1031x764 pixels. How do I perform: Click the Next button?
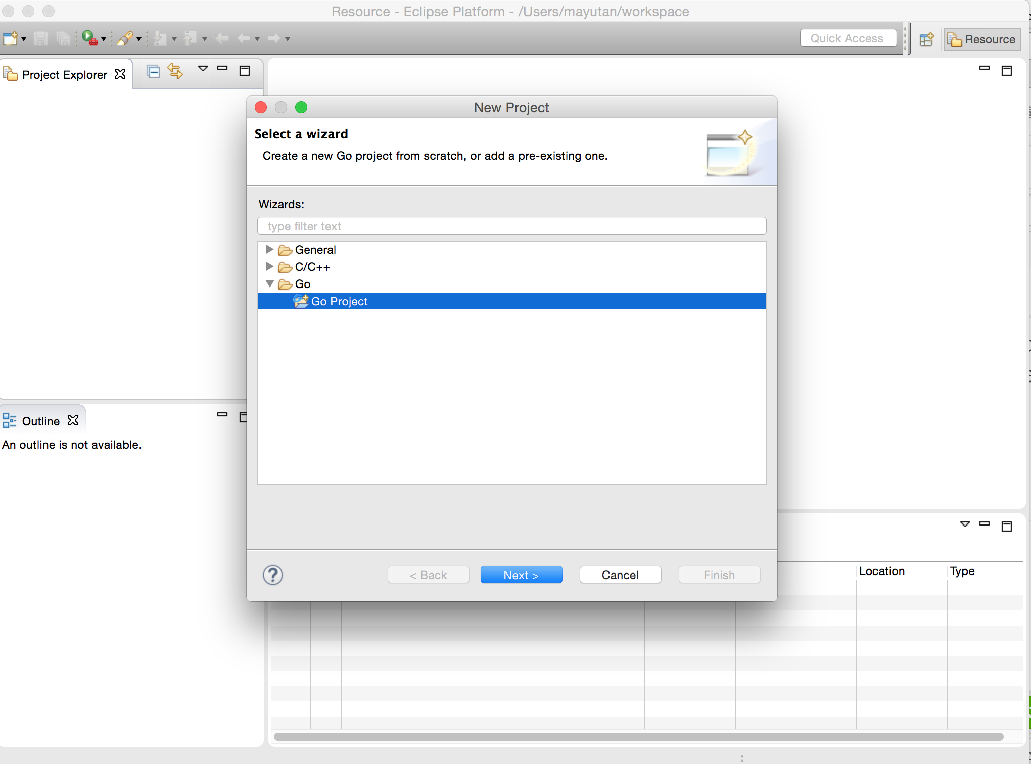[x=521, y=575]
